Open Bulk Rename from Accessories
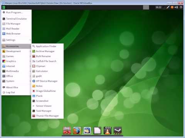 [47, 56]
